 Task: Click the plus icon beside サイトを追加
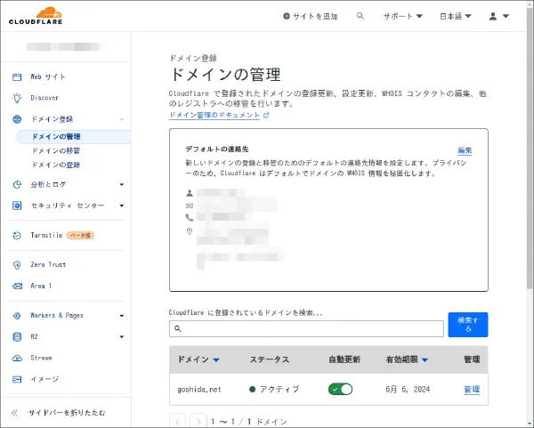pyautogui.click(x=287, y=16)
